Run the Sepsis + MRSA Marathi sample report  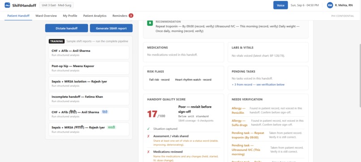pyautogui.click(x=89, y=129)
